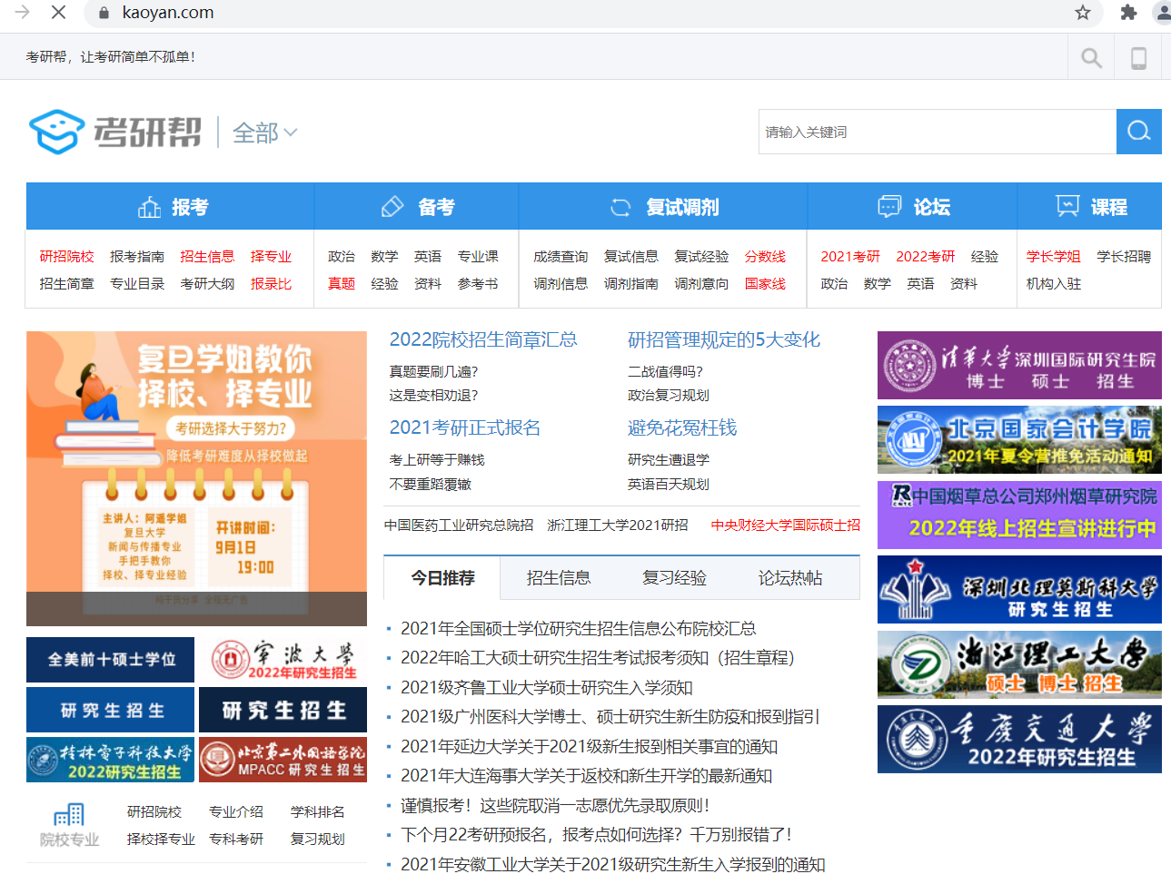Viewport: 1171px width, 874px height.
Task: Expand the 全部 category dropdown
Action: point(264,133)
